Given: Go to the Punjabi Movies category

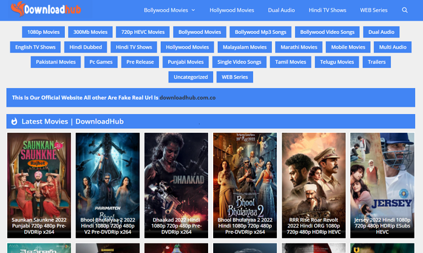Looking at the screenshot, I should tap(186, 62).
